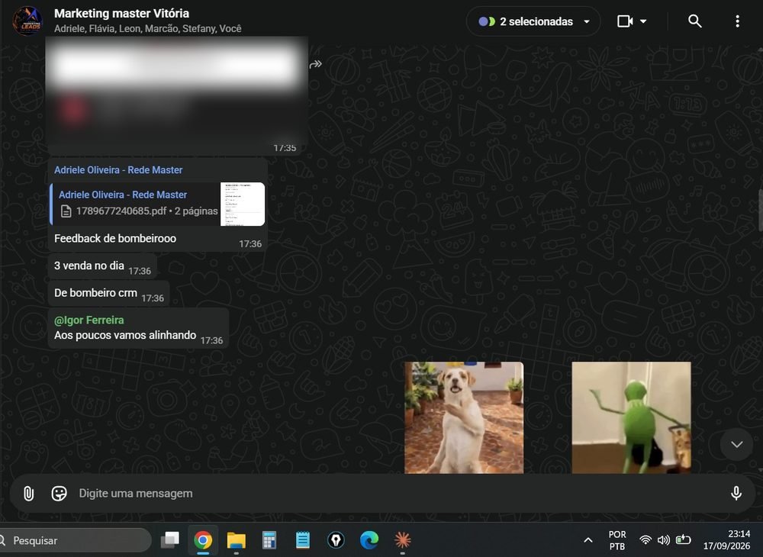The height and width of the screenshot is (557, 763).
Task: Switch to Google Chrome in the taskbar
Action: click(x=203, y=540)
